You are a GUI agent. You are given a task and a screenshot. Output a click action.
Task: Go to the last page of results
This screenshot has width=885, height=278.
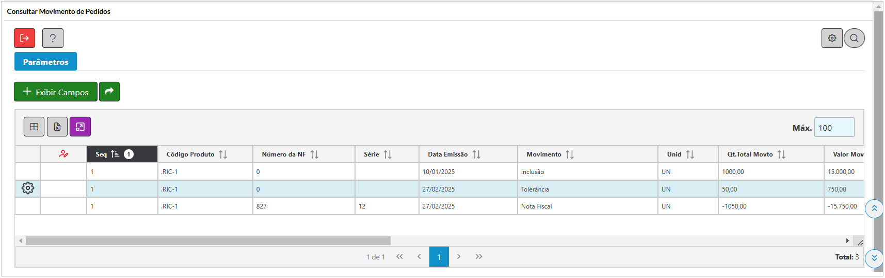click(x=479, y=256)
